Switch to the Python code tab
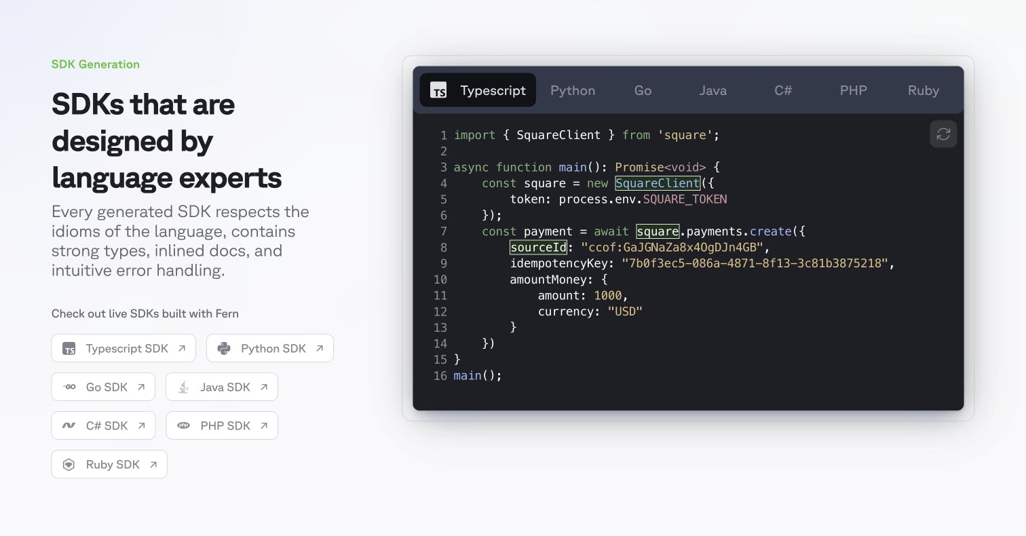 click(x=573, y=90)
